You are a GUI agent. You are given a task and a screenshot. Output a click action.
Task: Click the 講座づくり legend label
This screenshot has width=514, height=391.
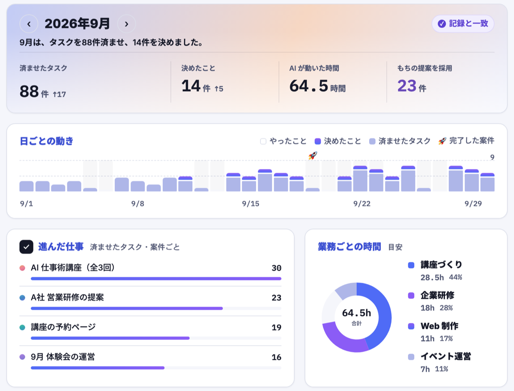[x=442, y=265]
